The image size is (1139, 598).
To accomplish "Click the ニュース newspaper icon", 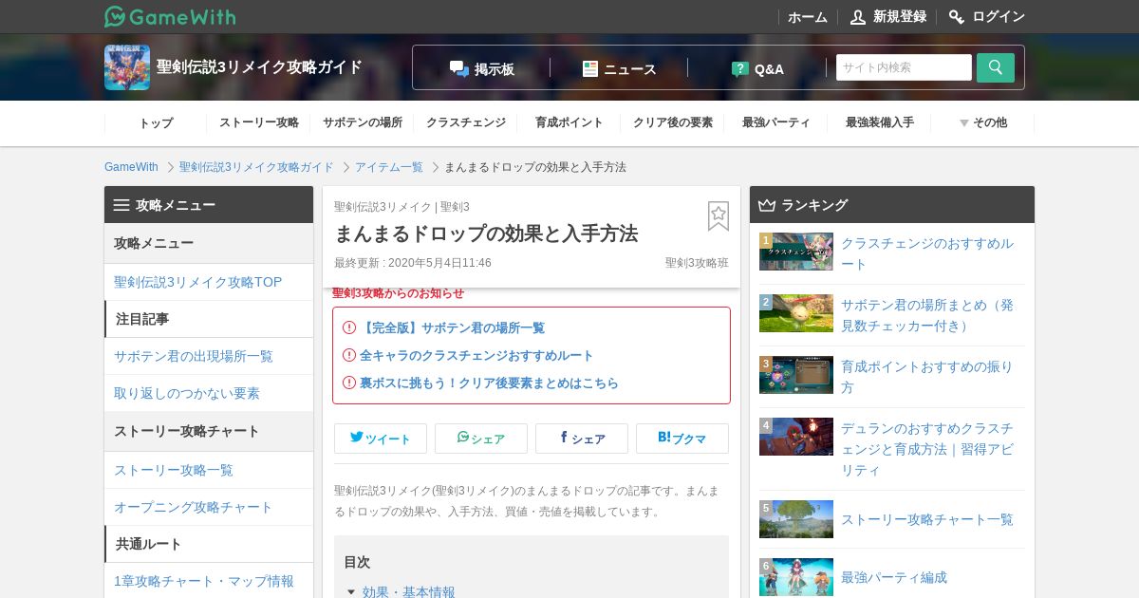I will tap(590, 68).
